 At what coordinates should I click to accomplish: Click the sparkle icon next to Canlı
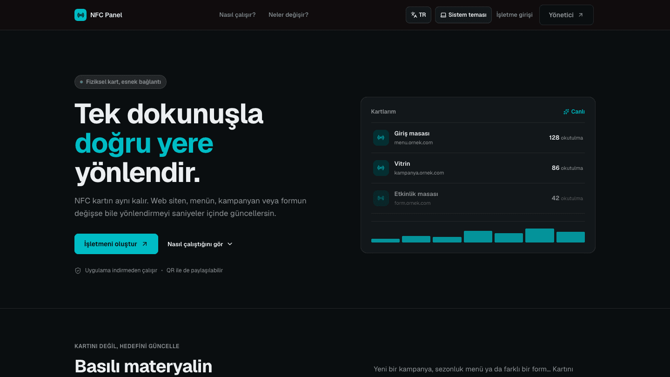[566, 112]
